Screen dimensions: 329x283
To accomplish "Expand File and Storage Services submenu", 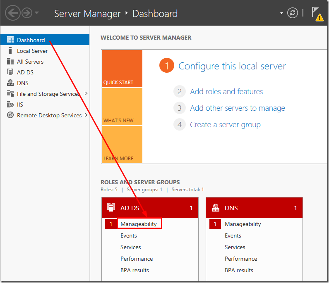I will (86, 94).
